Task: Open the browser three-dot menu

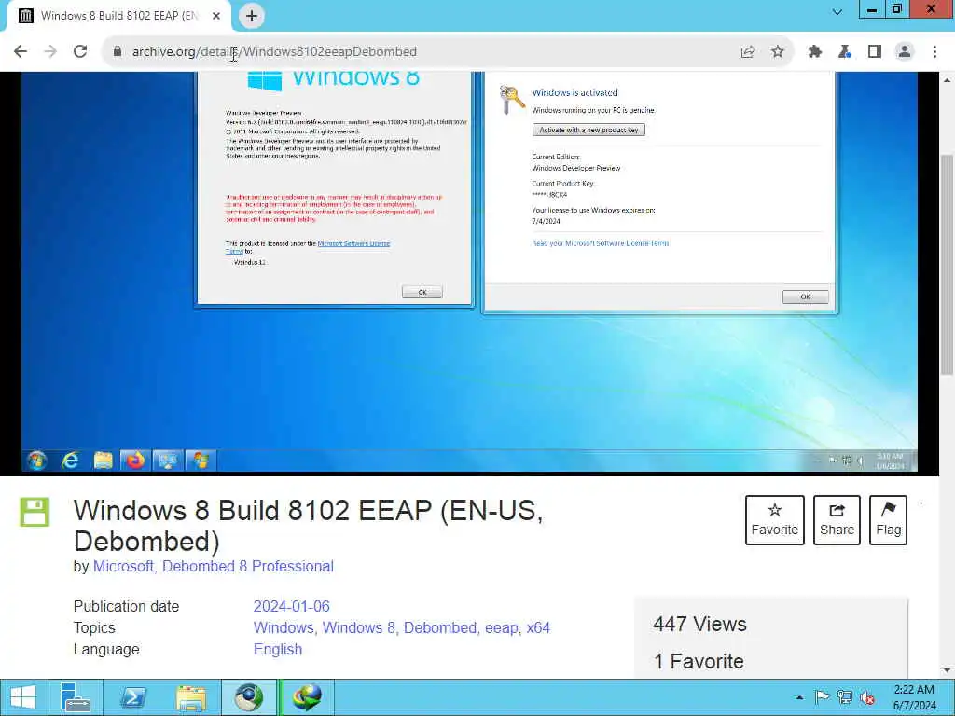Action: 934,52
